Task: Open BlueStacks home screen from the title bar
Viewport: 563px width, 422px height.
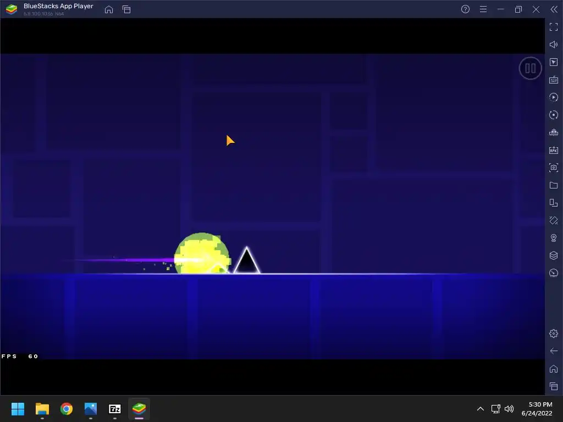Action: coord(109,9)
